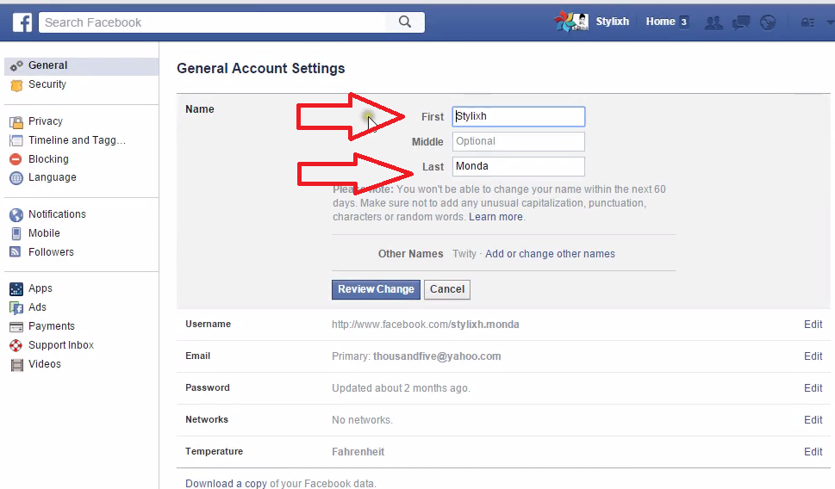Image resolution: width=835 pixels, height=489 pixels.
Task: Click the Ads icon
Action: [16, 307]
